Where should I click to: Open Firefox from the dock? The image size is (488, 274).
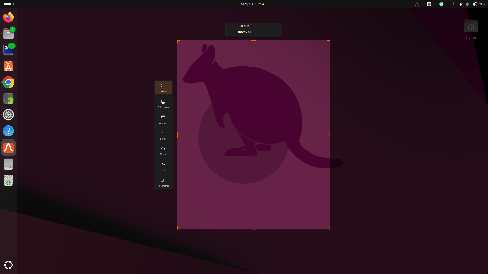pyautogui.click(x=8, y=17)
